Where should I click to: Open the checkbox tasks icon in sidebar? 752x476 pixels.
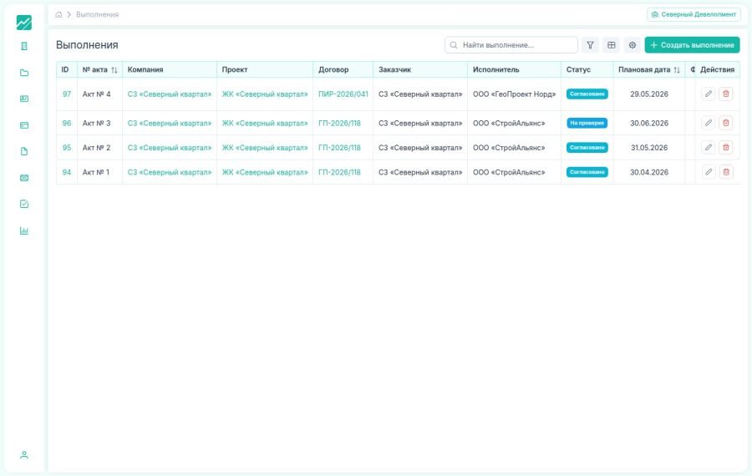click(x=24, y=205)
